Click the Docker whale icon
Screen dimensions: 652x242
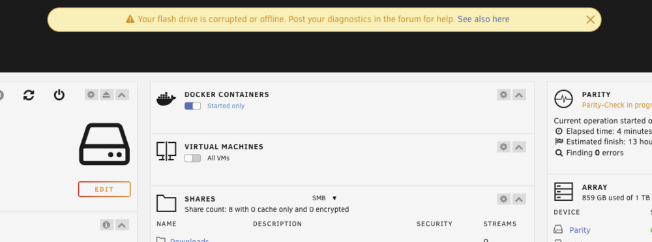(166, 99)
